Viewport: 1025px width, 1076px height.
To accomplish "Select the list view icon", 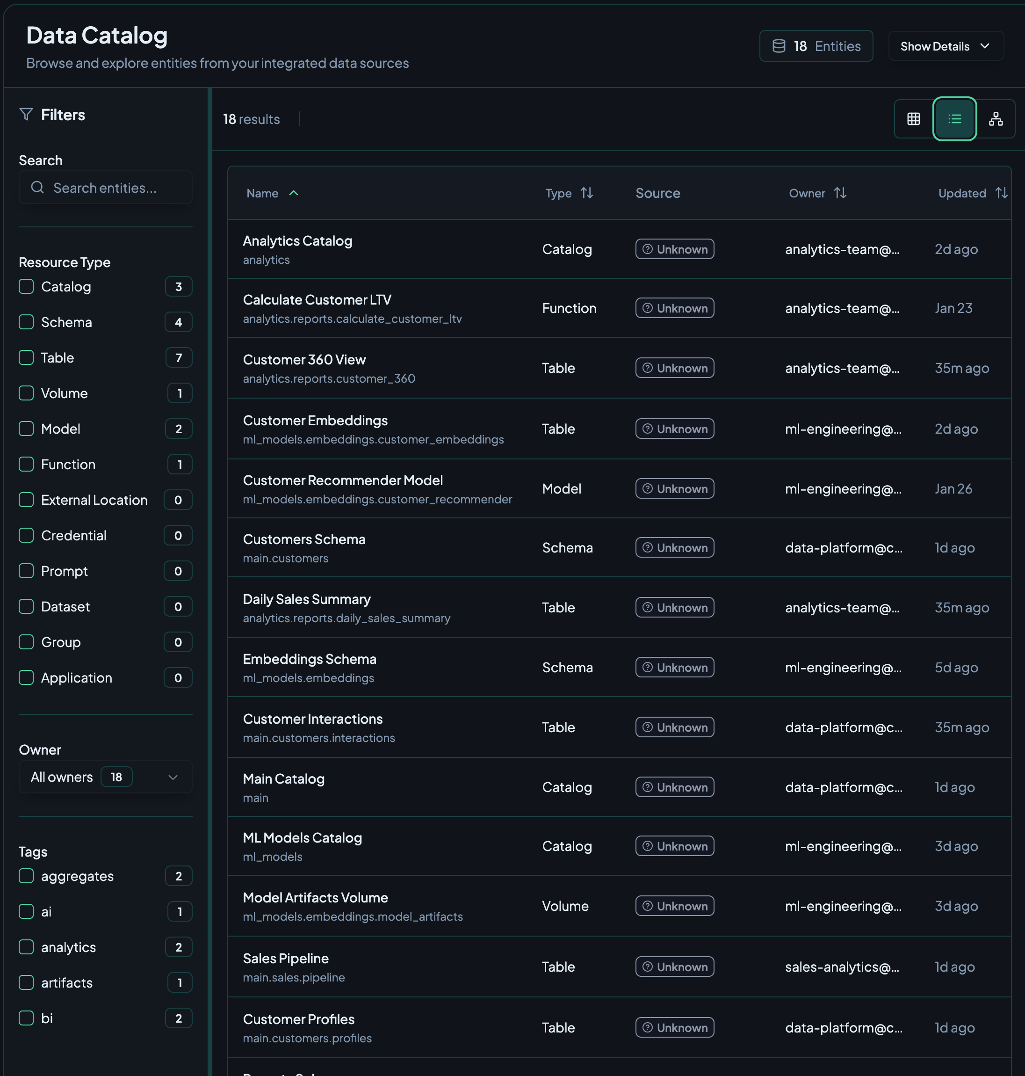I will pyautogui.click(x=954, y=119).
